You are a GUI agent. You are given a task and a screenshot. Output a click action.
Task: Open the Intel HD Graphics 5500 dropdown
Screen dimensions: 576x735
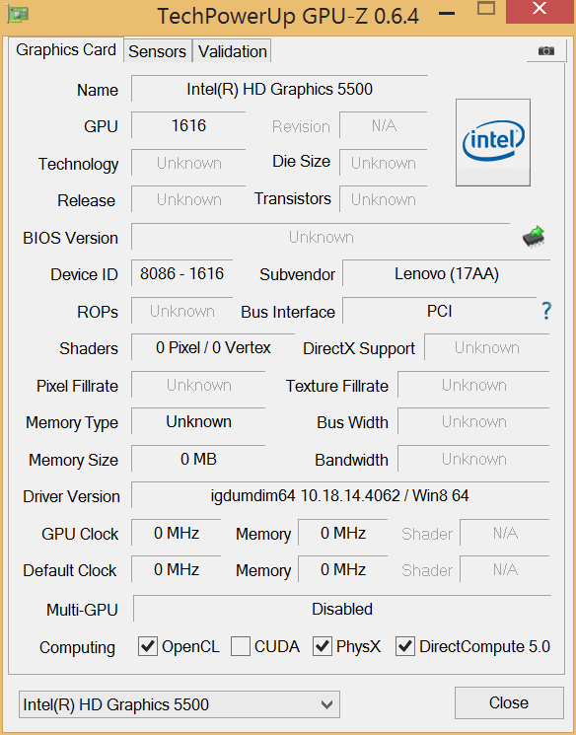pyautogui.click(x=180, y=704)
